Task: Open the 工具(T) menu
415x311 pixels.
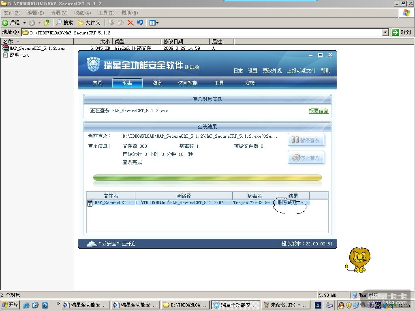Action: [x=106, y=13]
